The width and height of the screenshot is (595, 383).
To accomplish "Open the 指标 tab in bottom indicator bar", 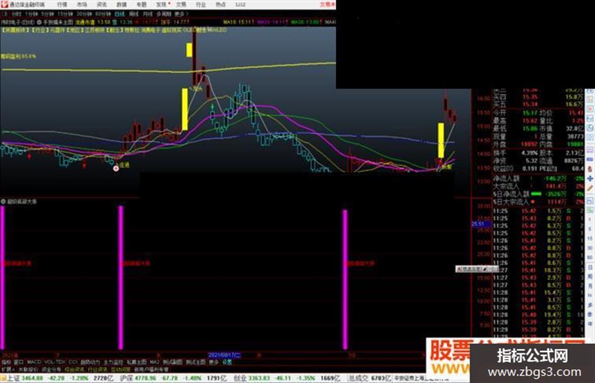I will pyautogui.click(x=6, y=362).
